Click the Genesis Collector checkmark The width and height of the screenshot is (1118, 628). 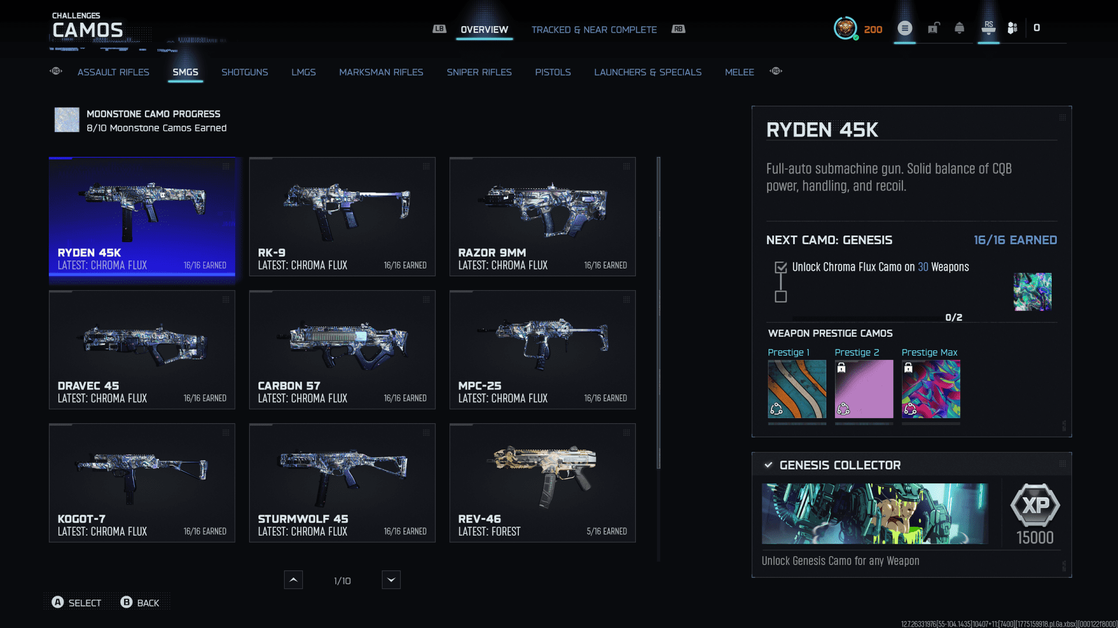(769, 465)
